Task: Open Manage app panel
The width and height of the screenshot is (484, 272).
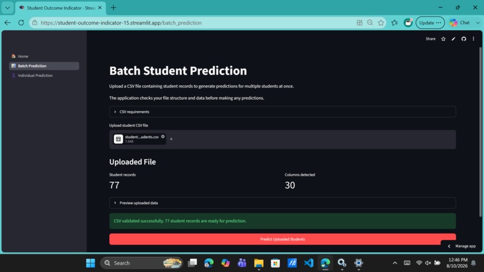Action: [x=462, y=246]
